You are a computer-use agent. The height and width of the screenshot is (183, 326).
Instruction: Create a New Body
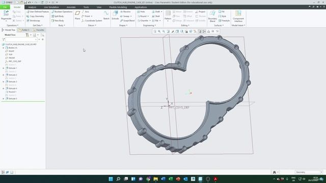(58, 21)
